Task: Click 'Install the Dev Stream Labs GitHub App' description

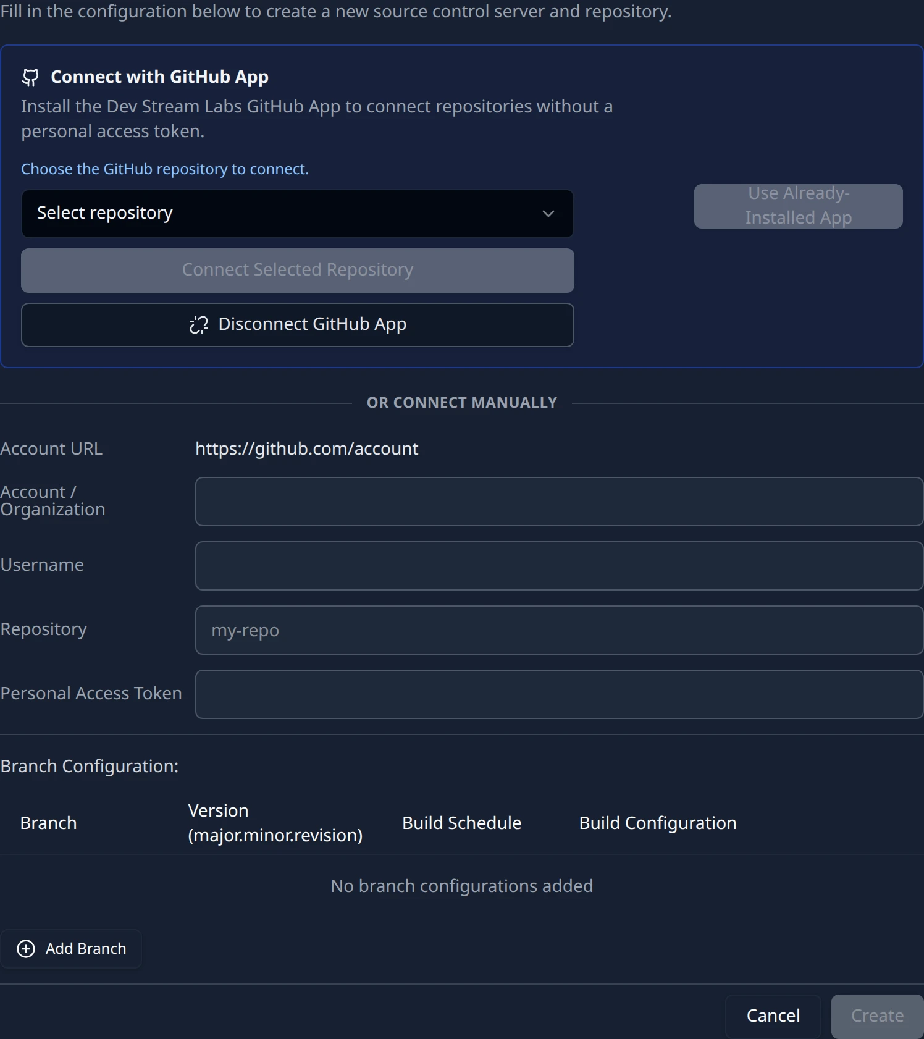Action: click(317, 119)
